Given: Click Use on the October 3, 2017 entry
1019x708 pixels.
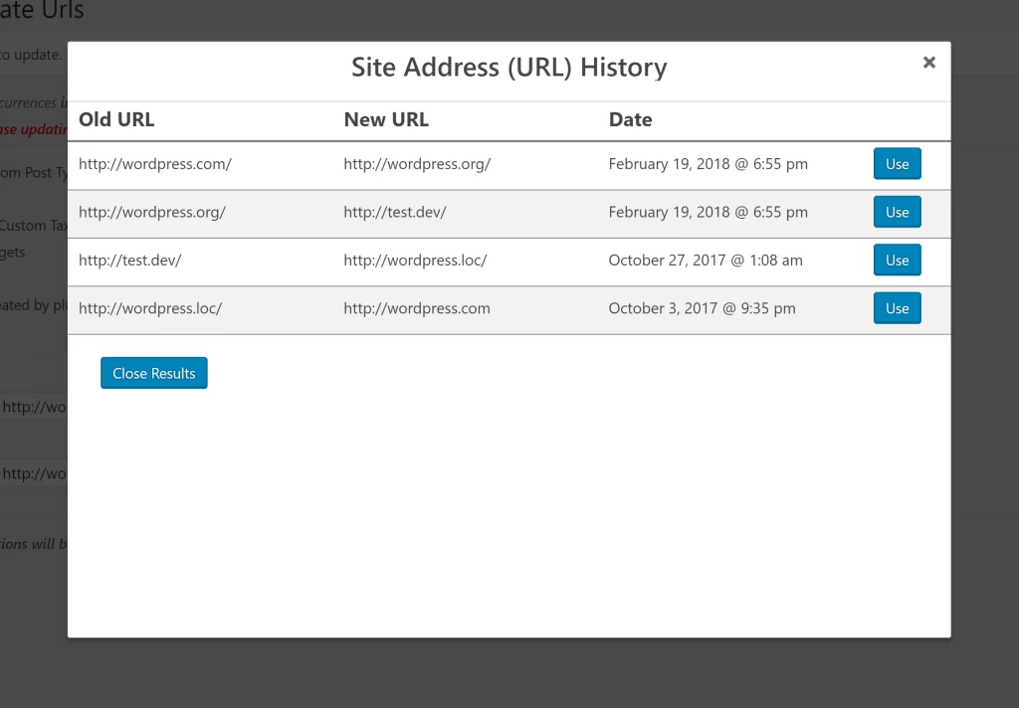Looking at the screenshot, I should point(897,308).
